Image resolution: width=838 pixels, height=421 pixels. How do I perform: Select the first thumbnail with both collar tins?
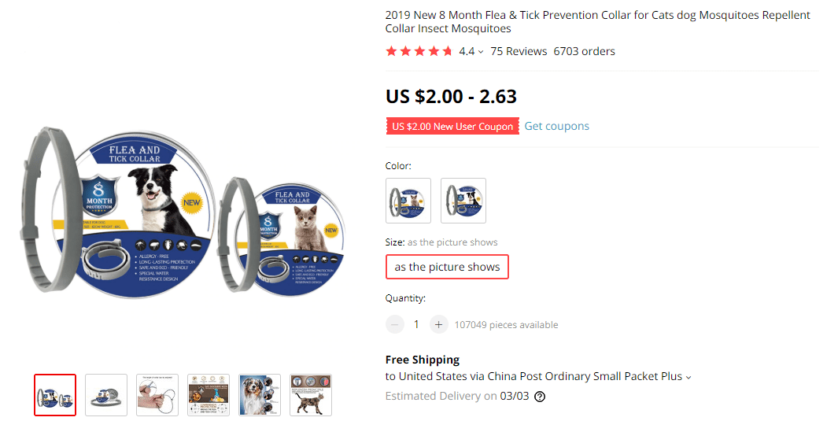(x=55, y=395)
